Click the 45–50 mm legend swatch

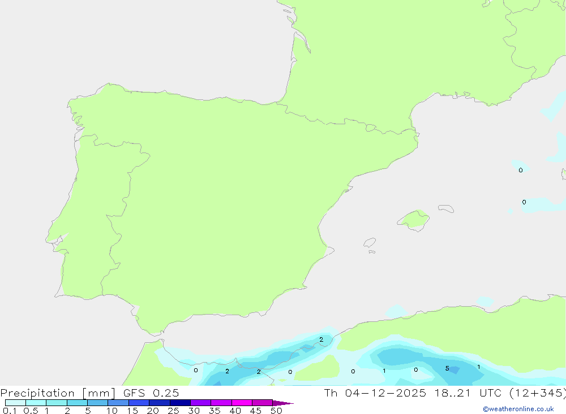point(262,403)
